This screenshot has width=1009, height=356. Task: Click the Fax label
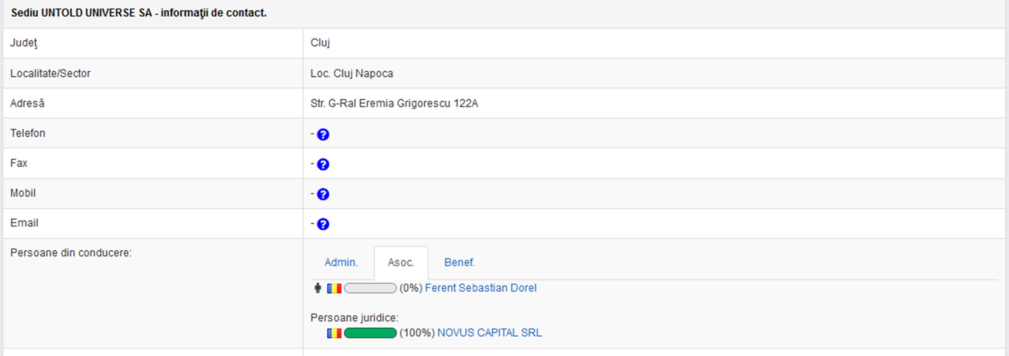pos(19,163)
